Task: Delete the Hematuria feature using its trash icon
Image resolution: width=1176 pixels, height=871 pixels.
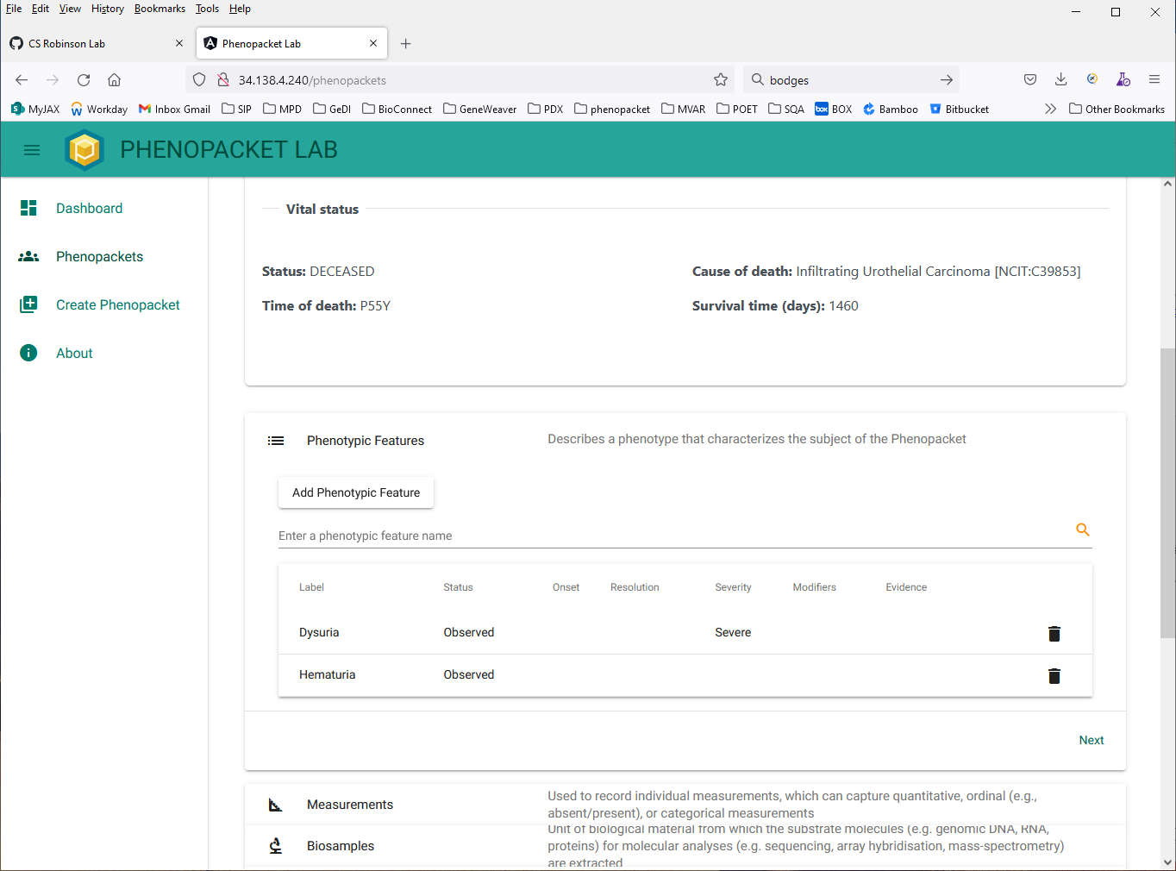Action: (1054, 675)
